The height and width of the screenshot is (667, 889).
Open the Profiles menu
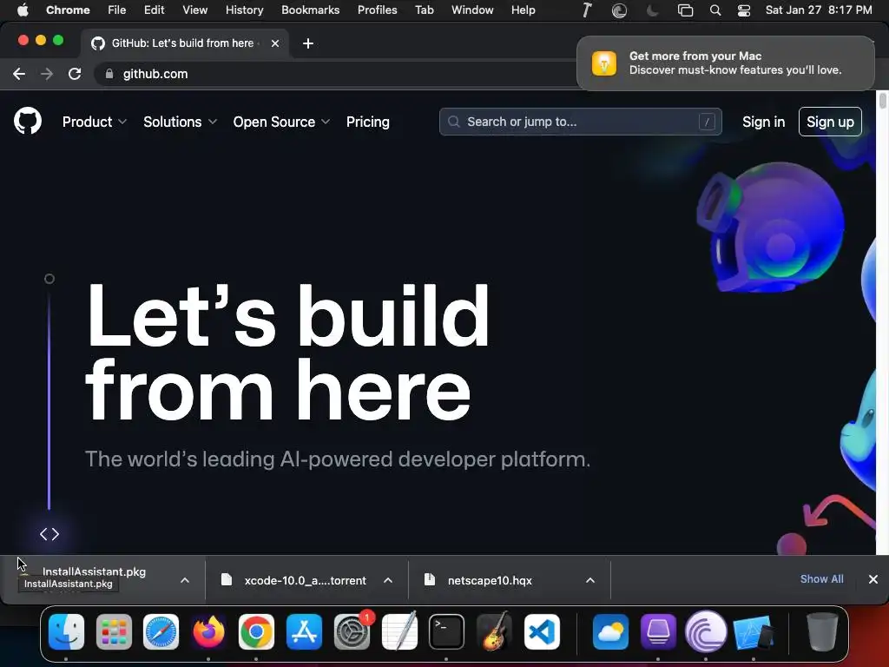(377, 10)
